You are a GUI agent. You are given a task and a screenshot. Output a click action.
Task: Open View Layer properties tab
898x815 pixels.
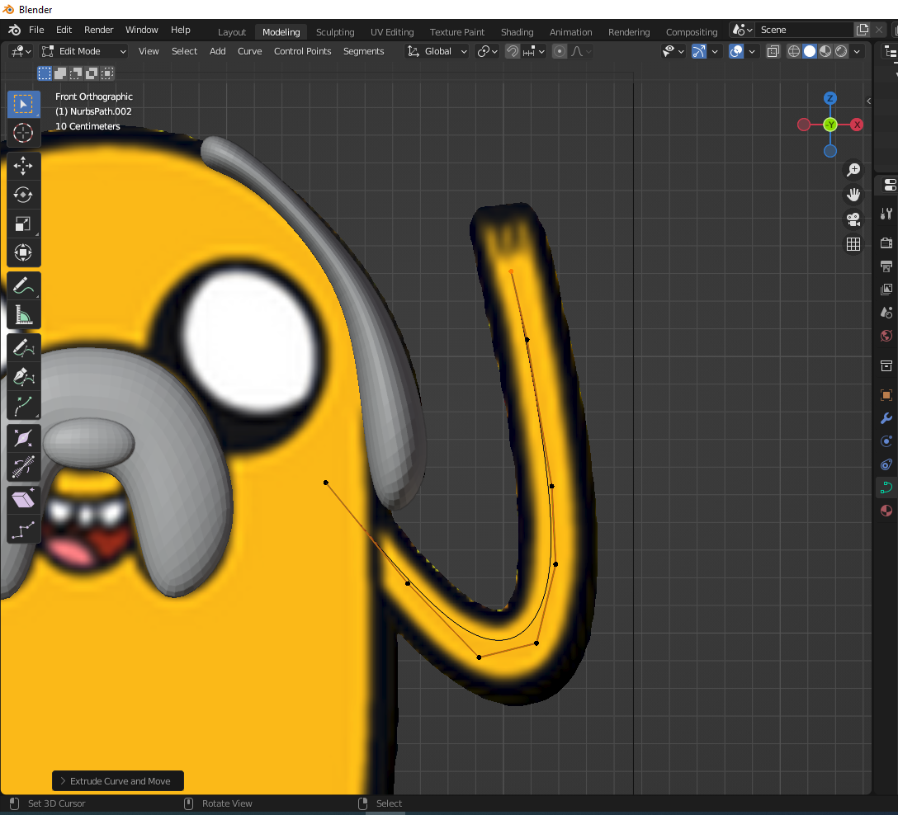pyautogui.click(x=886, y=289)
